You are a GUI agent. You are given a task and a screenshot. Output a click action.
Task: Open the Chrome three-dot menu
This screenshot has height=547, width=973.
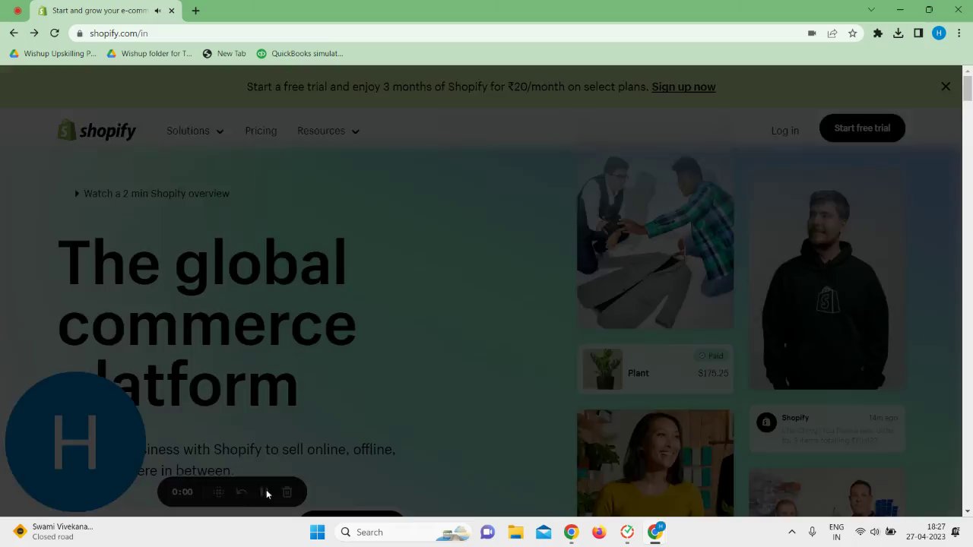pos(959,33)
